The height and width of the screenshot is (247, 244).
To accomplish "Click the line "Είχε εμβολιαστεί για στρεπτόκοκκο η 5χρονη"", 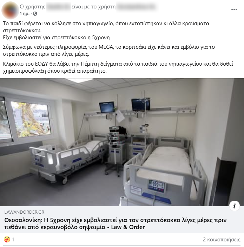I will [56, 38].
